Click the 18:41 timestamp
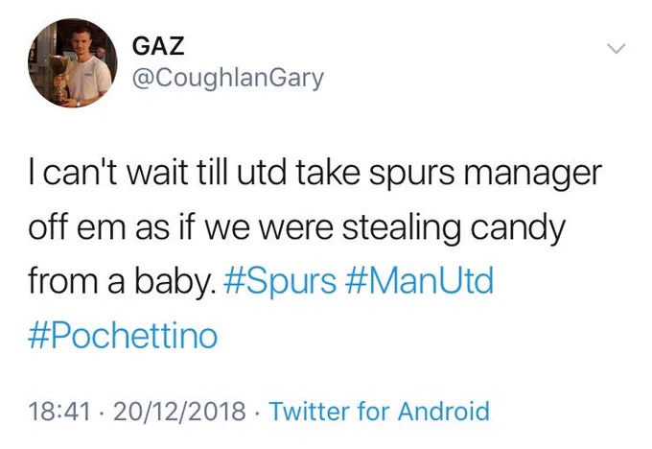This screenshot has width=652, height=449. tap(59, 411)
